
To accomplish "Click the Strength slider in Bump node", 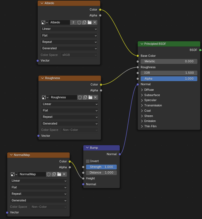I will [x=101, y=167].
